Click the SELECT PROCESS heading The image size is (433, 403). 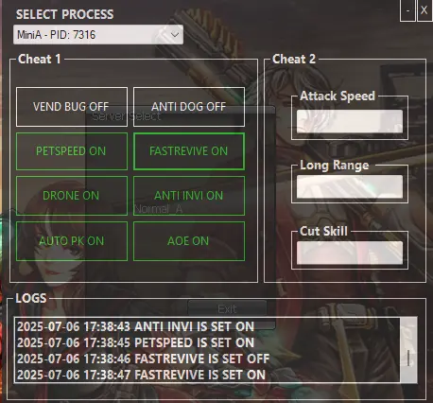tap(65, 14)
